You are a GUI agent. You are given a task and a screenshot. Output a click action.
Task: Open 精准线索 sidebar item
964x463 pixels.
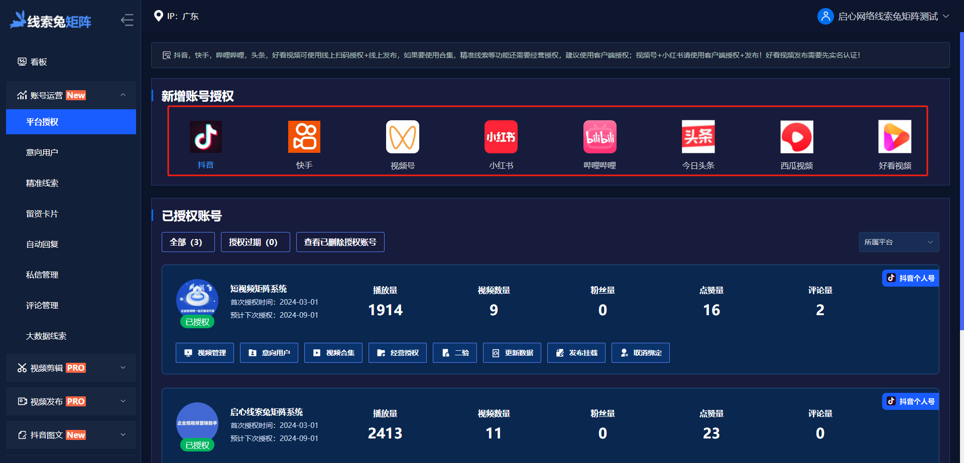coord(71,183)
